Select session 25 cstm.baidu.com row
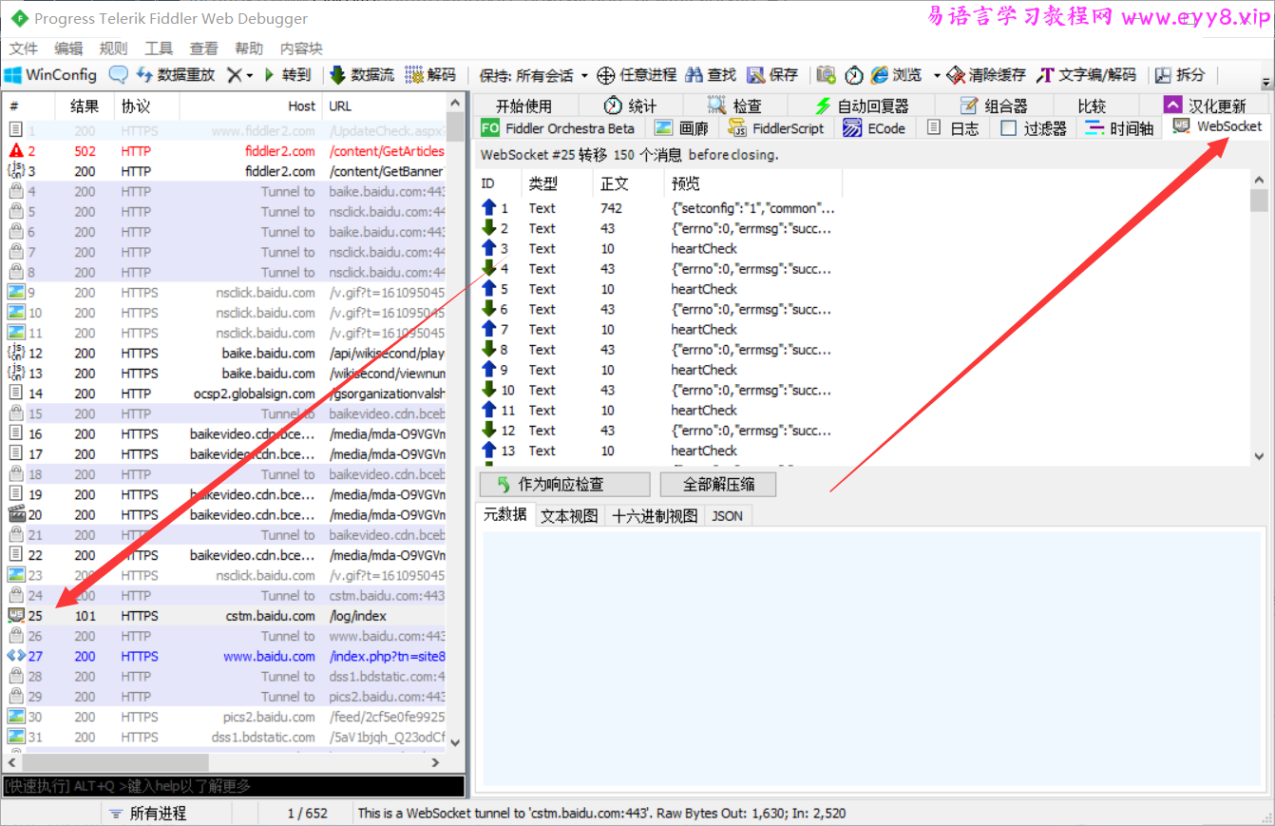 coord(225,616)
